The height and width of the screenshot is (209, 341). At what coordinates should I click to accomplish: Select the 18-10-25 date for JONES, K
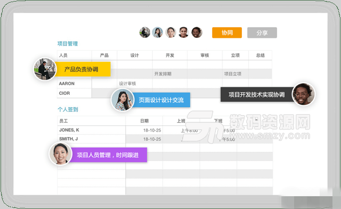(x=152, y=130)
